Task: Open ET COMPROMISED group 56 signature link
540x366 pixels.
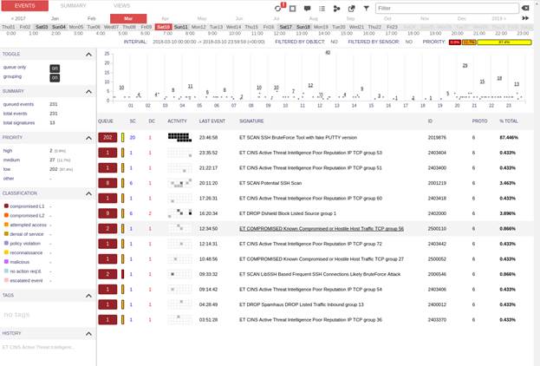Action: (321, 228)
